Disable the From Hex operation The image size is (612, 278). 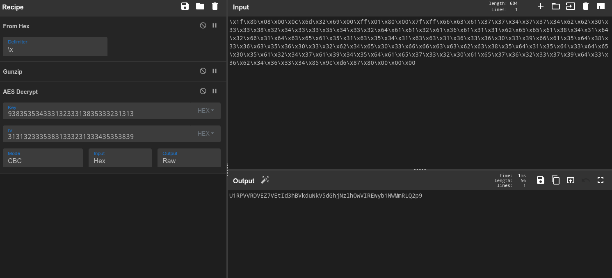point(203,25)
